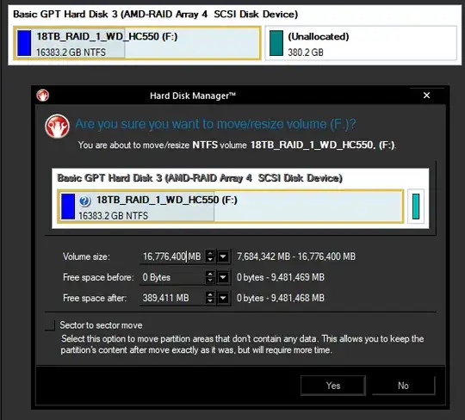Click into the Free space before field
Screen dimensions: 465x420
[172, 277]
